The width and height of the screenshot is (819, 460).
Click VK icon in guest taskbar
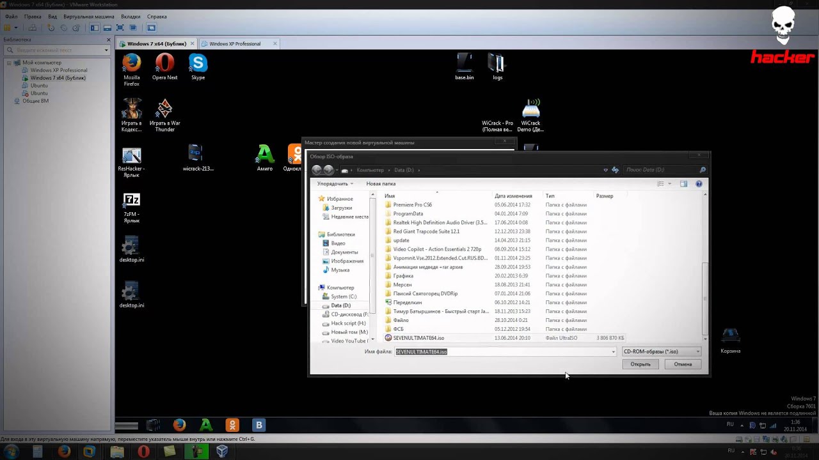click(x=259, y=425)
